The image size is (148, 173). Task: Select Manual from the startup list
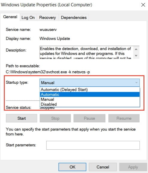click(x=89, y=99)
